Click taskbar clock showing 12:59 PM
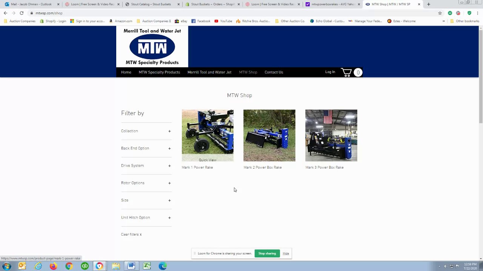Image resolution: width=483 pixels, height=271 pixels. 470,266
